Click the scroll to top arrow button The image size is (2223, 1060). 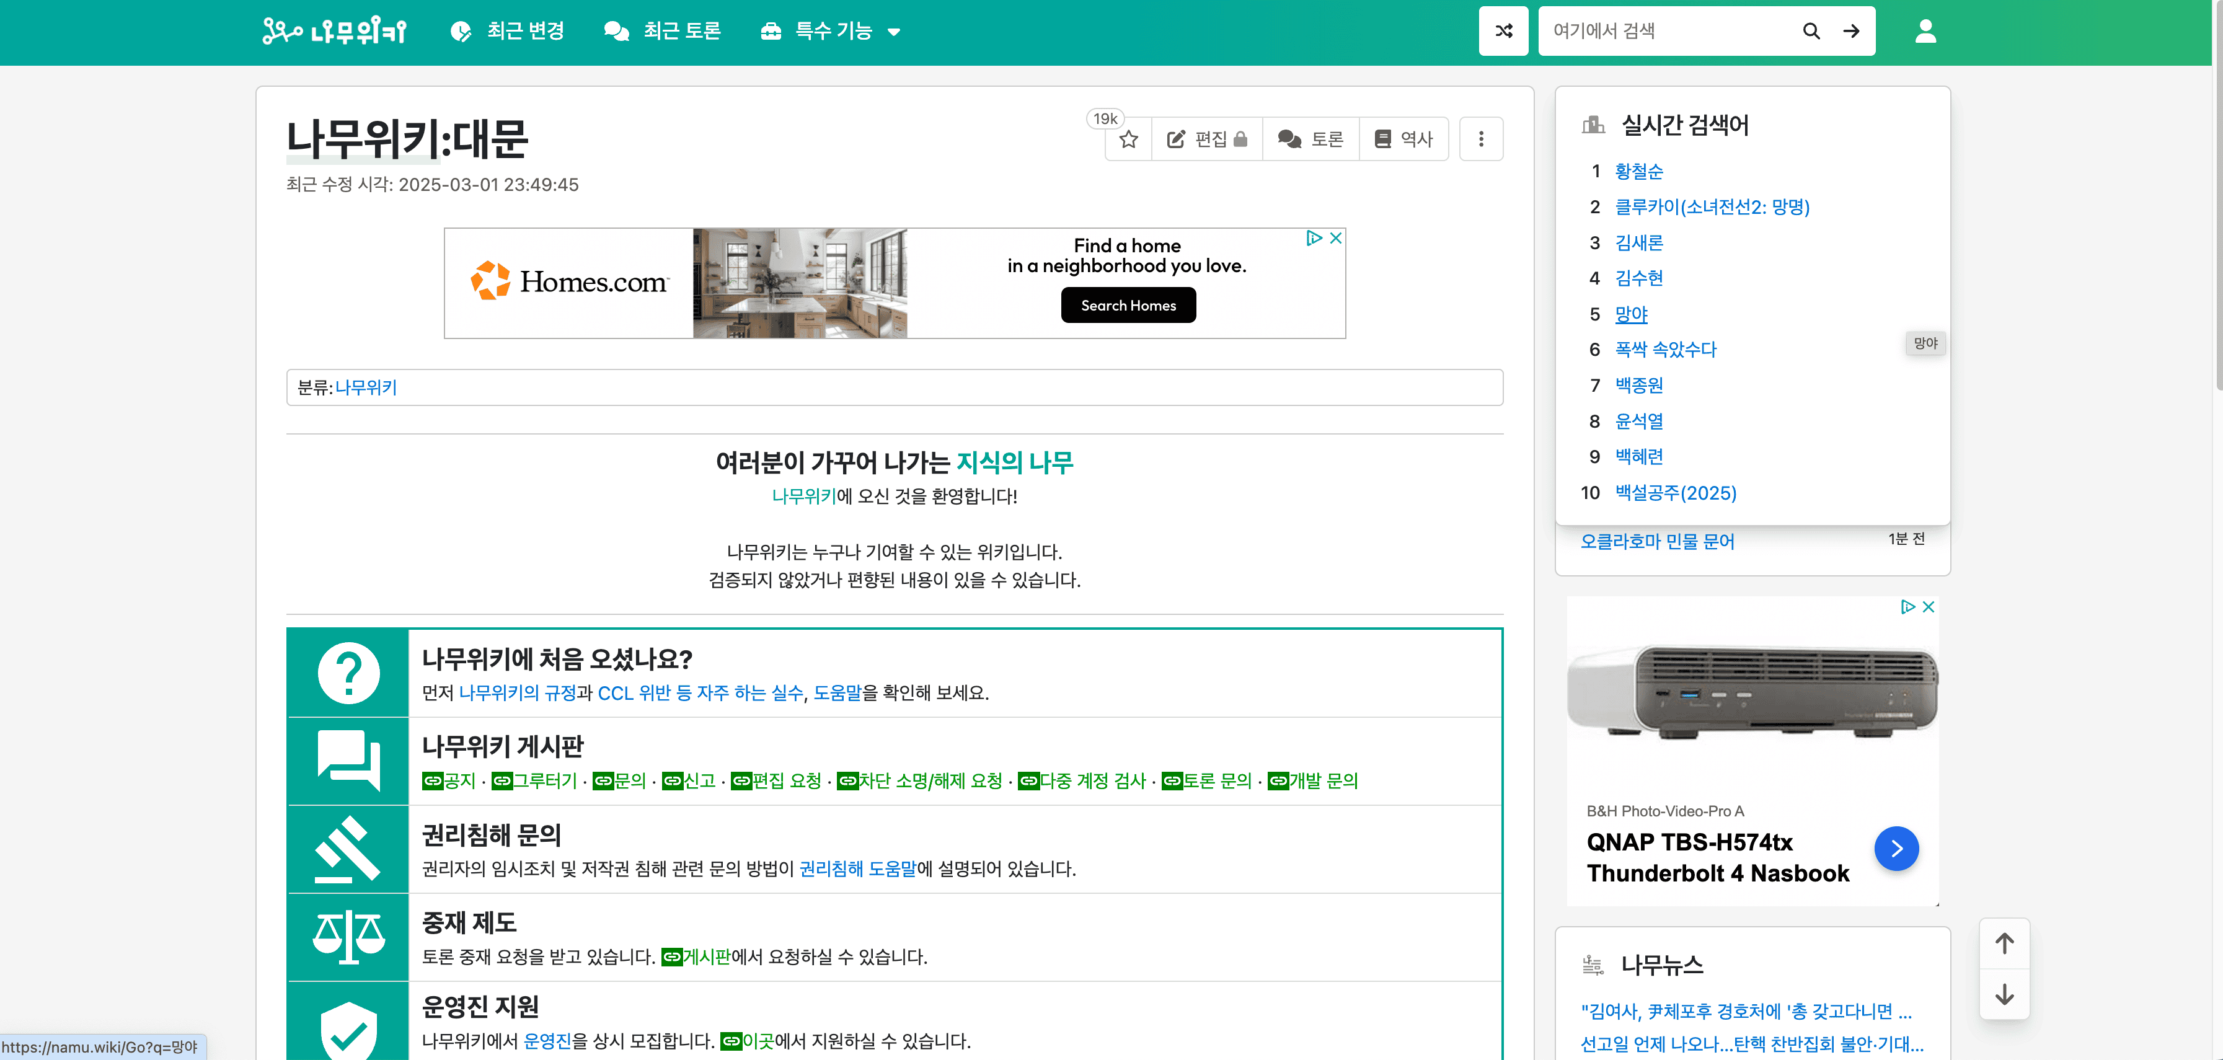point(2004,943)
